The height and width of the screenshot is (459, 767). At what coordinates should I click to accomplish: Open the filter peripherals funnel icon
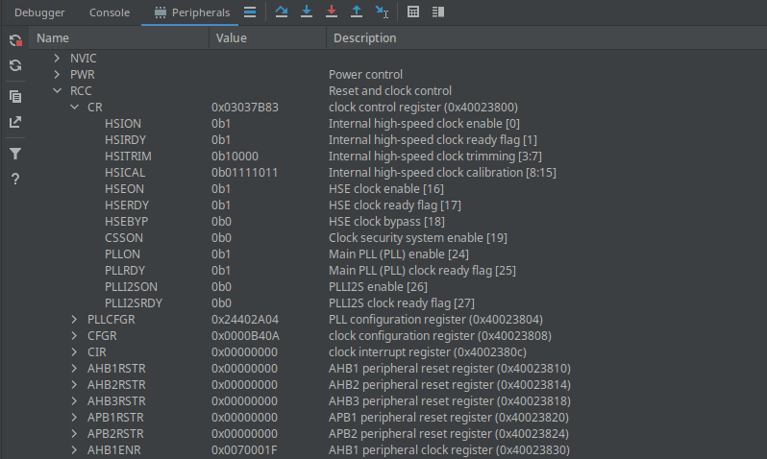pos(15,154)
